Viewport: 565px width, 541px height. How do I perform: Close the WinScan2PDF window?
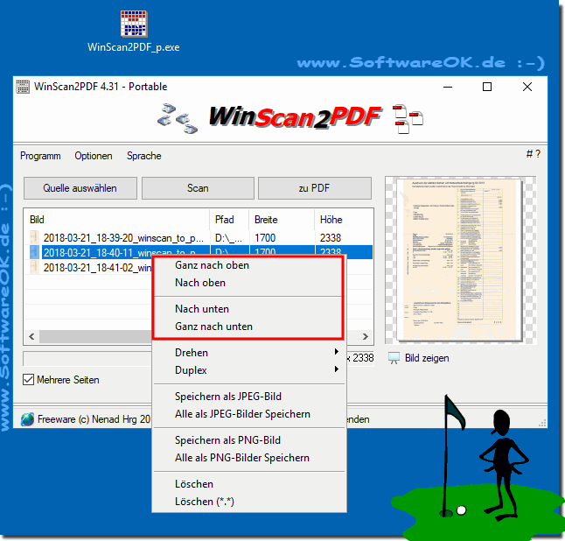click(x=527, y=87)
